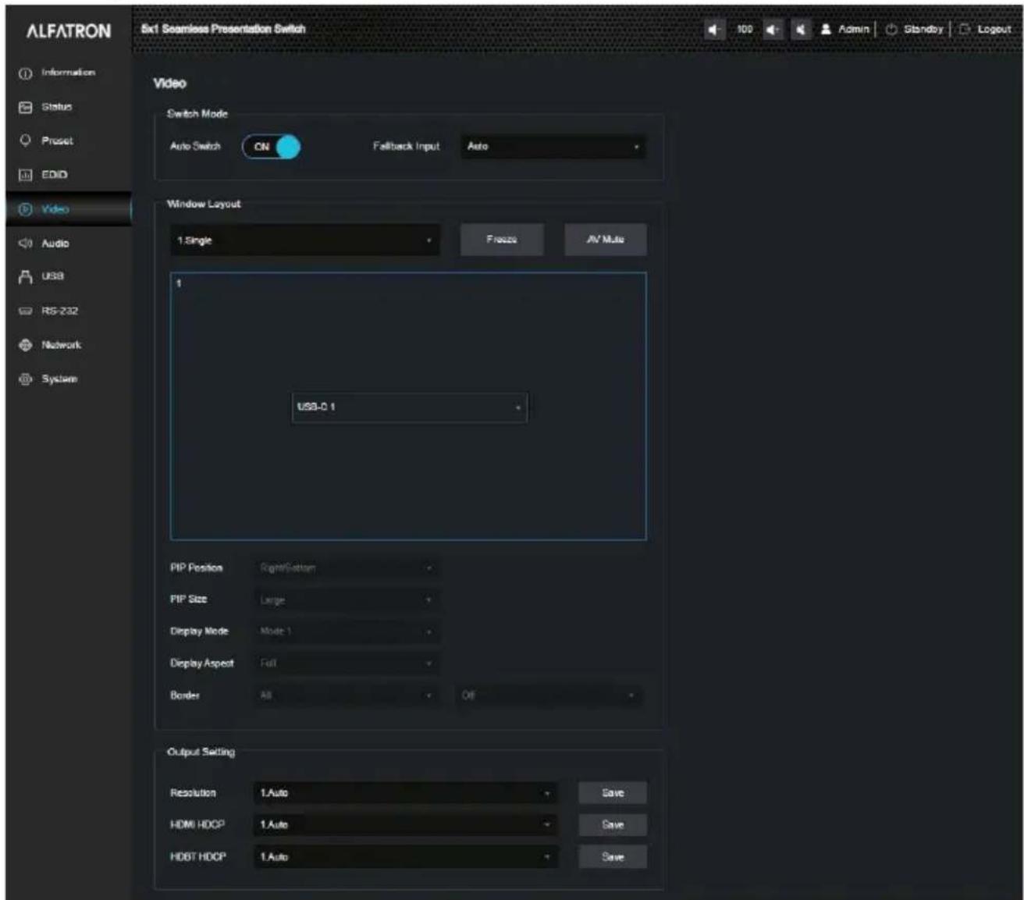Image resolution: width=1024 pixels, height=900 pixels.
Task: Open the Audio menu label
Action: 55,244
